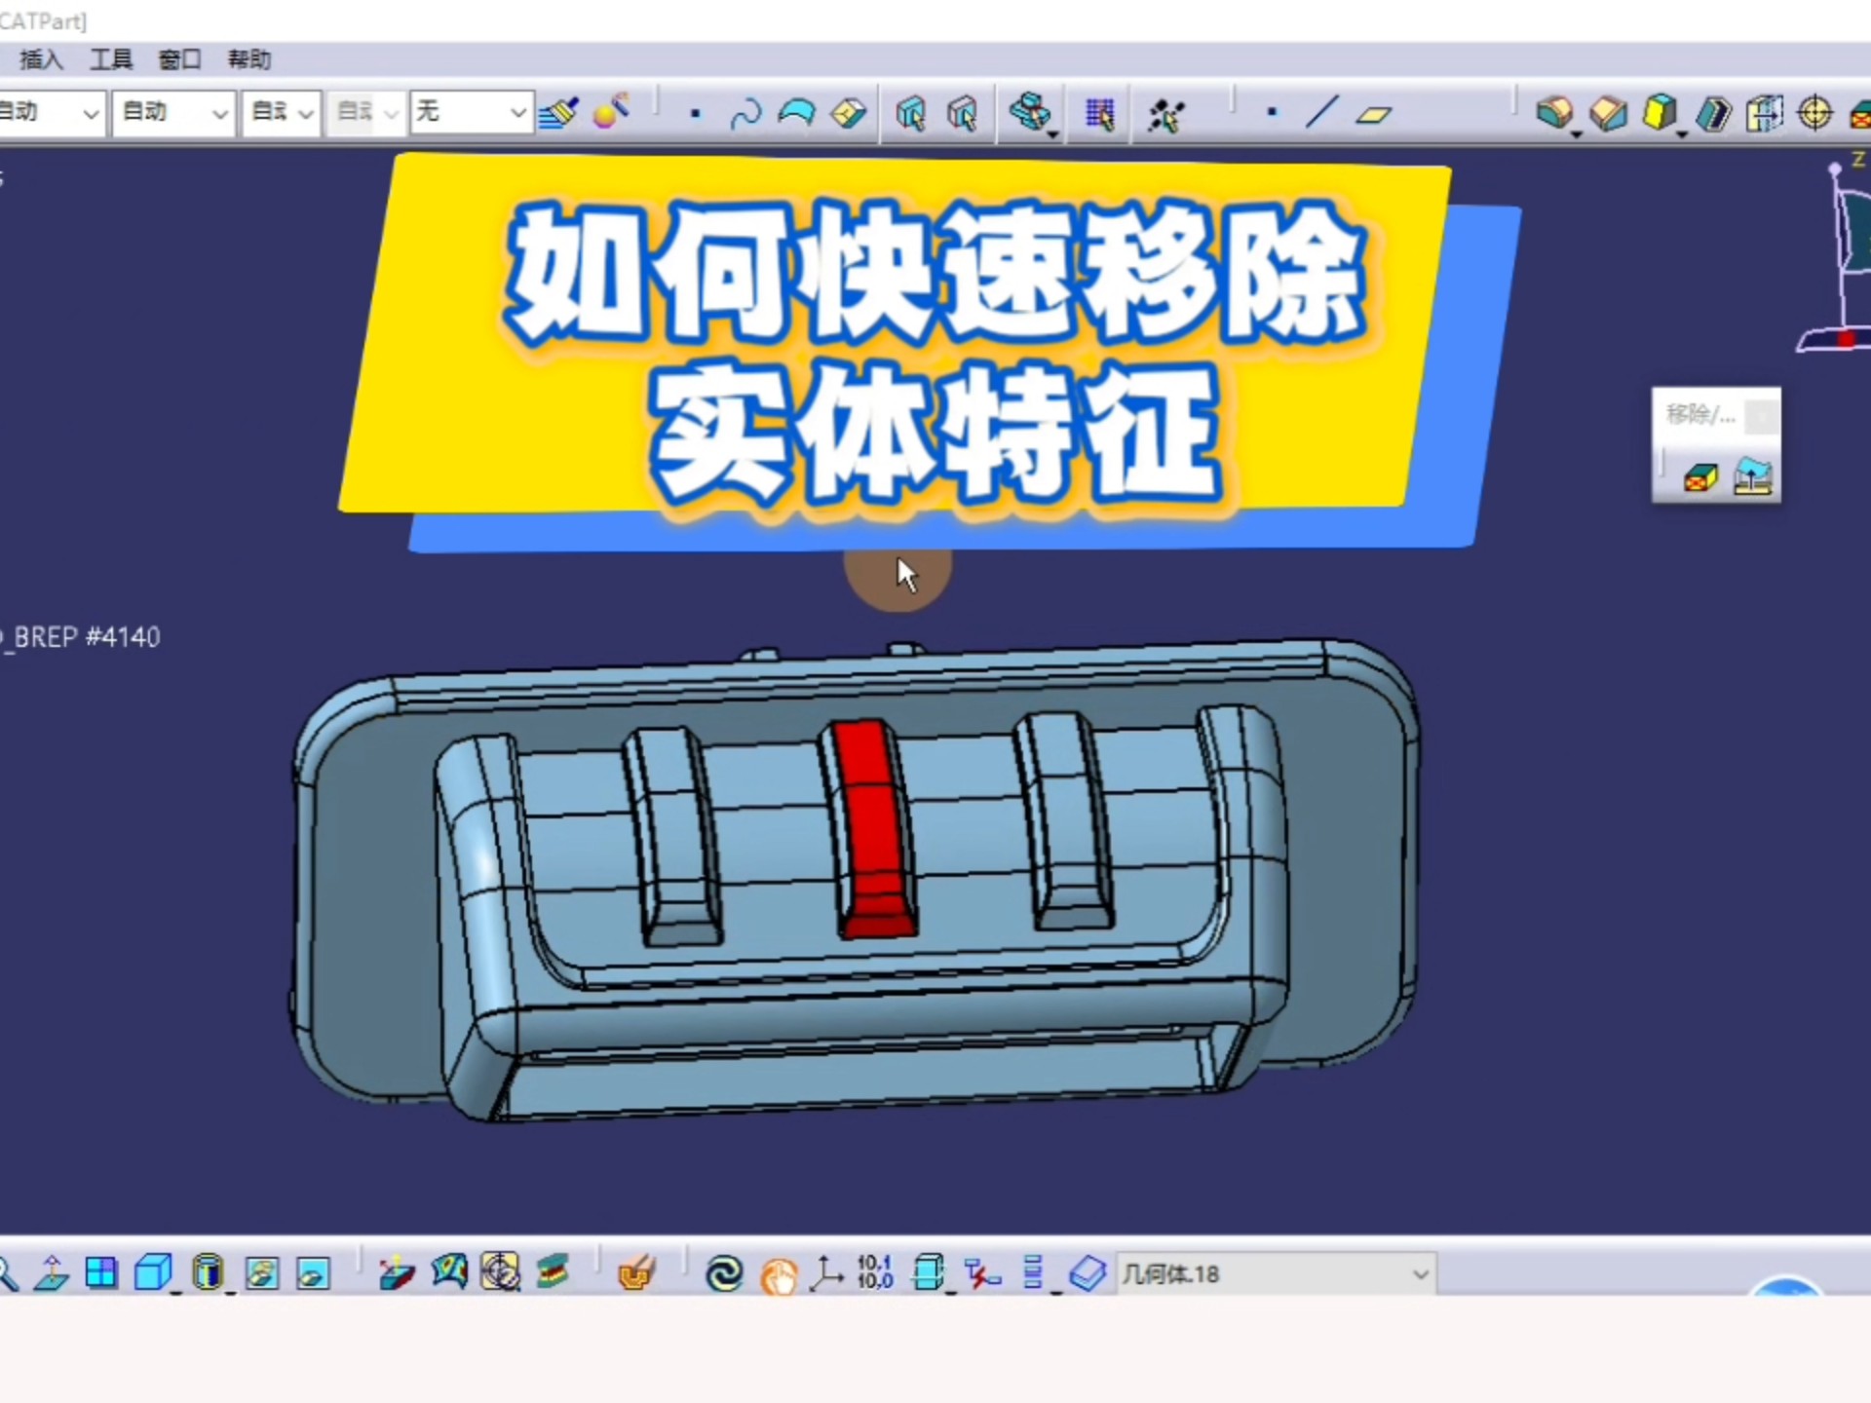This screenshot has width=1871, height=1403.
Task: Open the 工具 (Tools) menu
Action: 111,59
